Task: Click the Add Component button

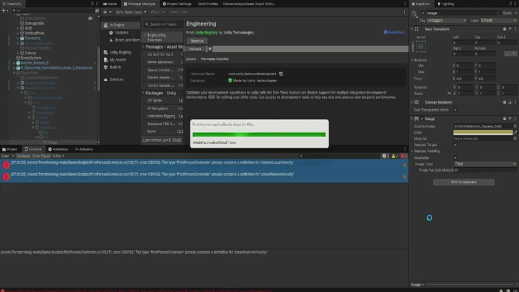Action: point(464,182)
